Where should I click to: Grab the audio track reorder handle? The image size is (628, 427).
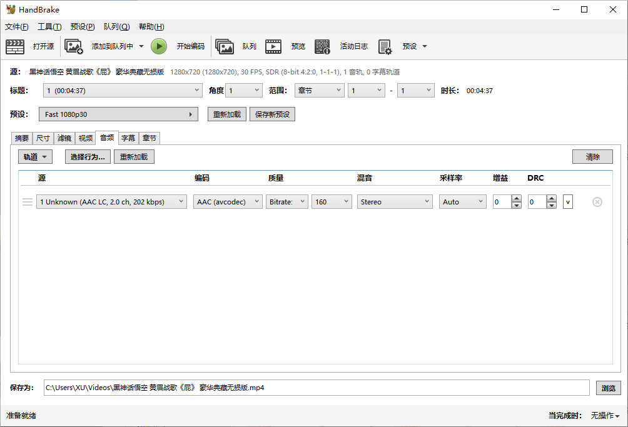tap(28, 202)
